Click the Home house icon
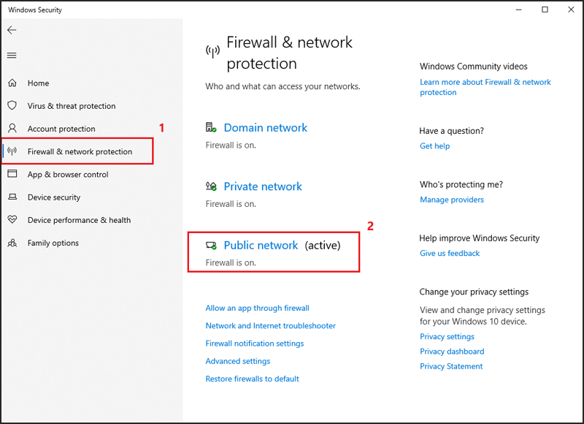This screenshot has width=584, height=424. click(x=12, y=83)
